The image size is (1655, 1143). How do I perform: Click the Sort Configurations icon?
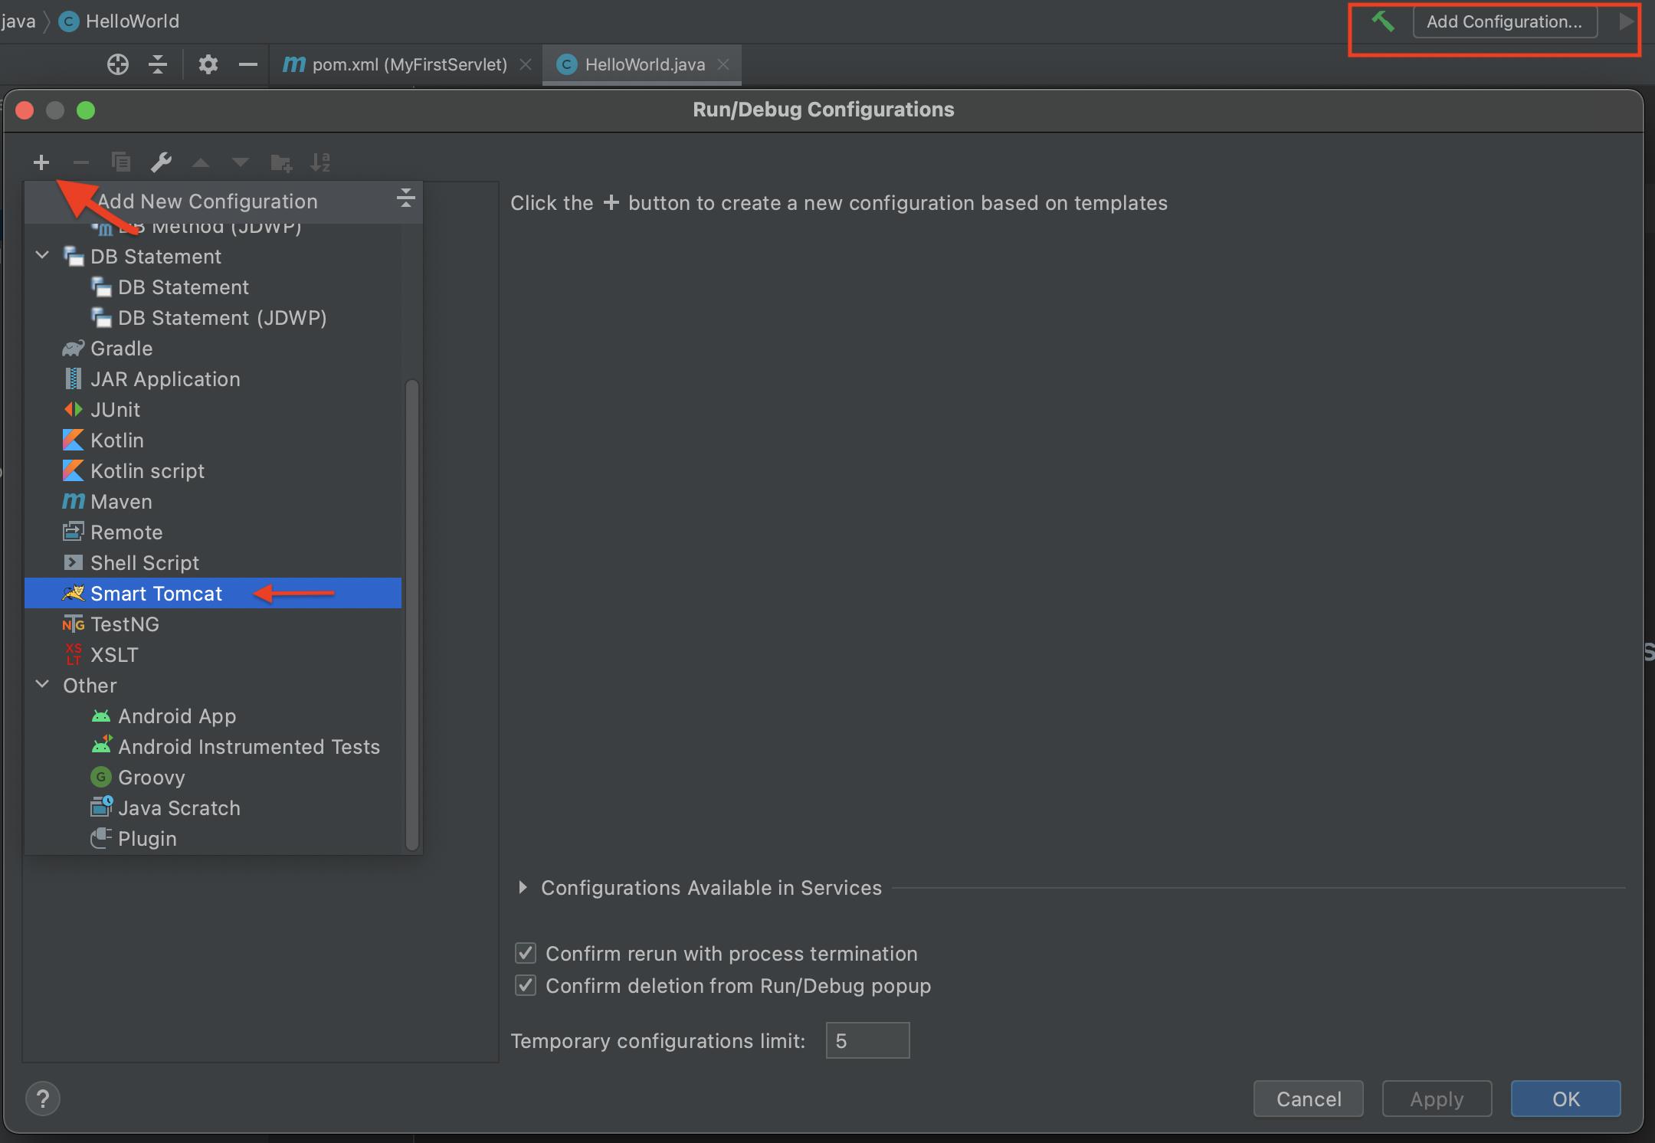coord(320,162)
